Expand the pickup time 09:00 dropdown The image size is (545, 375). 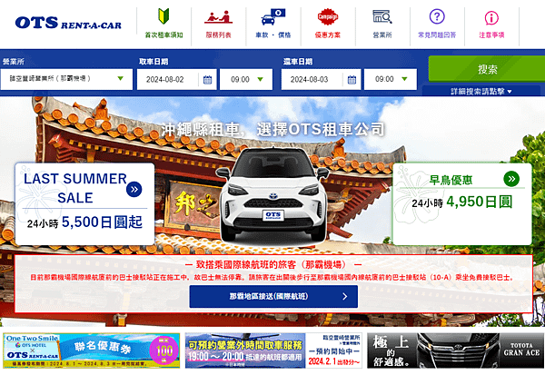click(246, 79)
